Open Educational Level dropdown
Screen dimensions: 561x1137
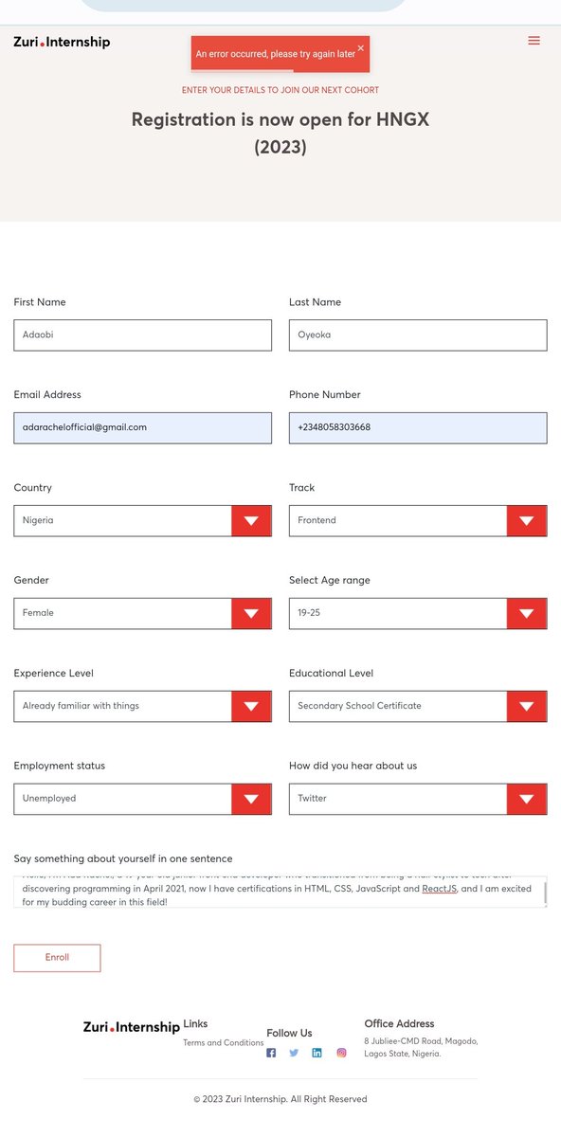pyautogui.click(x=418, y=706)
